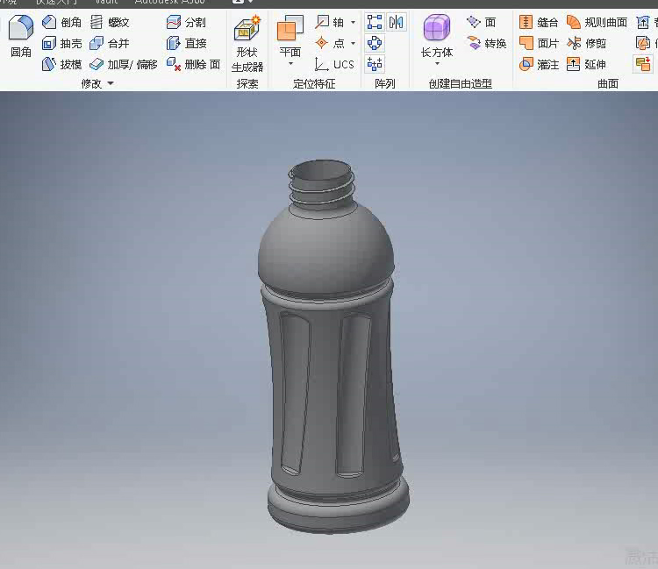
Task: Click the Delete Face (删除面) tool
Action: point(193,65)
